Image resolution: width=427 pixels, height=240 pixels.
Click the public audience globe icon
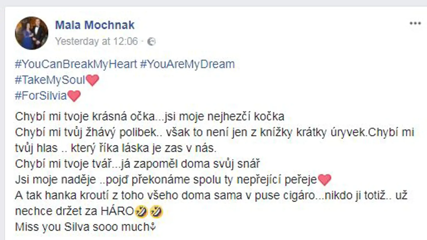[151, 41]
